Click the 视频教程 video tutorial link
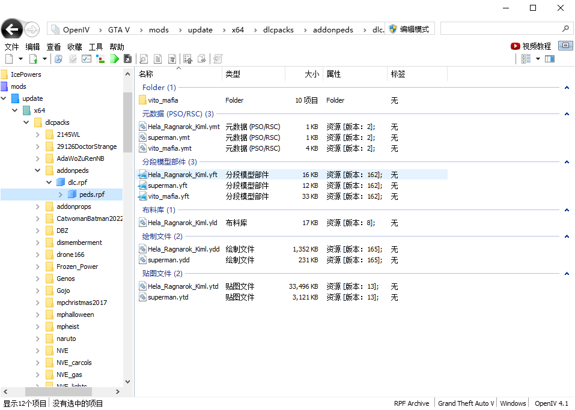The image size is (575, 410). tap(531, 46)
